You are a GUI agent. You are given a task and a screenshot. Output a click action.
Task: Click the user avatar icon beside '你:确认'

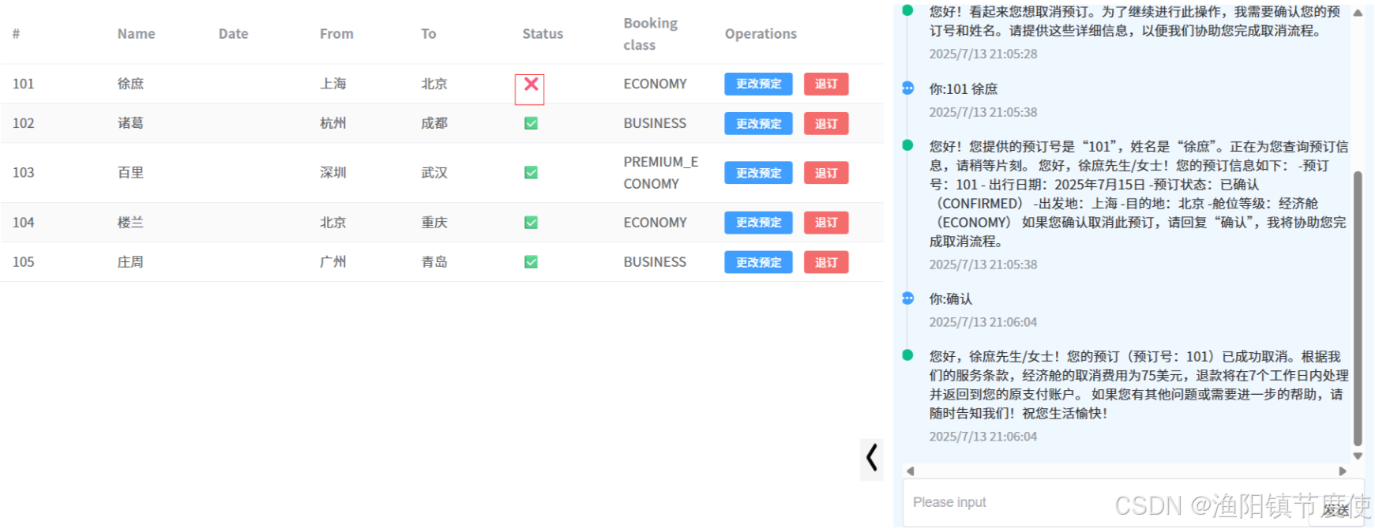(x=907, y=298)
